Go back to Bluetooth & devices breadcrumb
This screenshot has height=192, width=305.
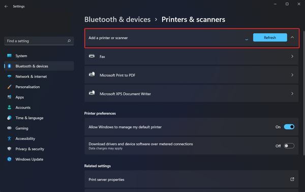point(117,19)
